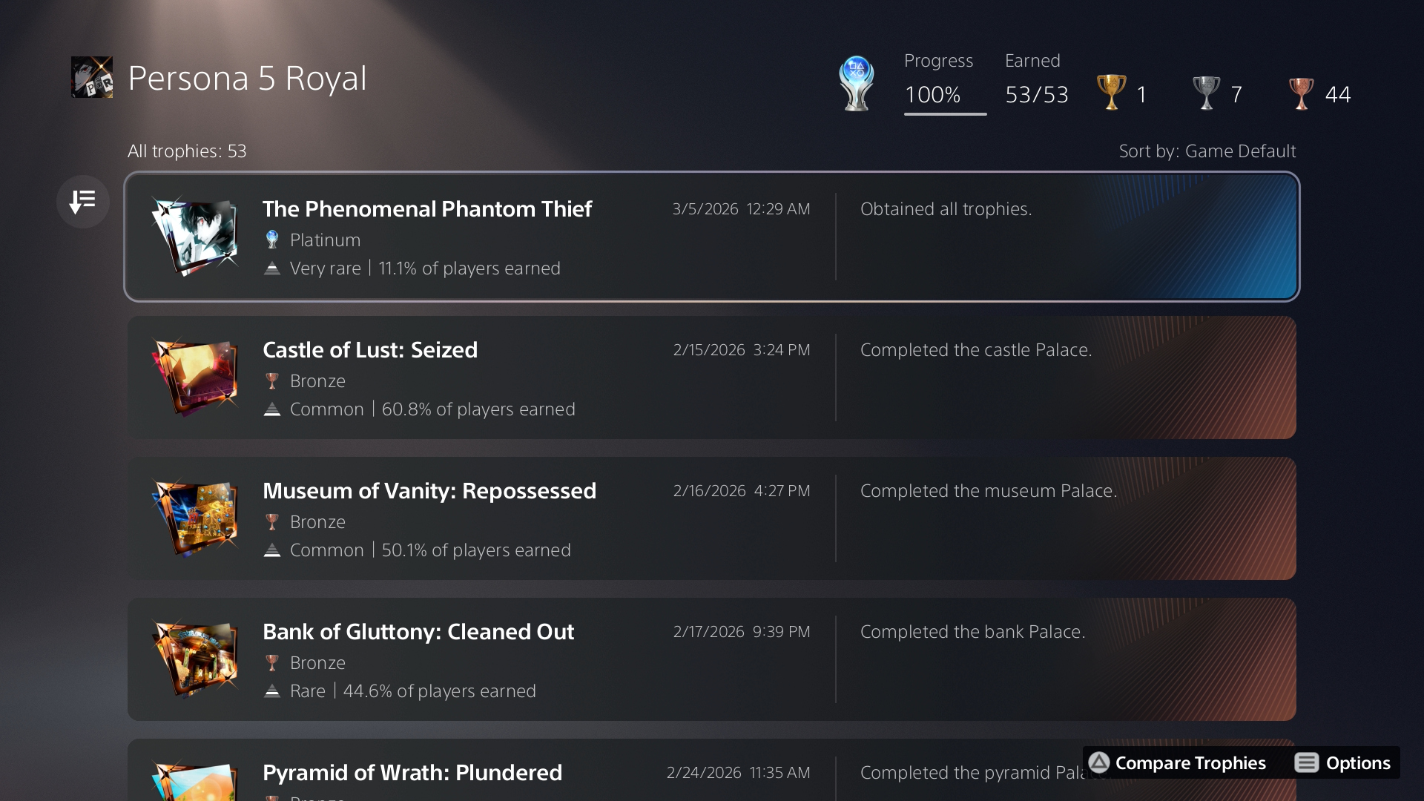Click the platinum trophy icon in header

pyautogui.click(x=856, y=84)
